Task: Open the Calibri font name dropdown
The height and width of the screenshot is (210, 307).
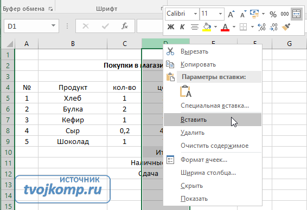Action: [195, 14]
